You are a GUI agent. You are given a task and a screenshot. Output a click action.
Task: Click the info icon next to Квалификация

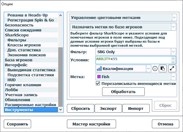pyautogui.click(x=155, y=68)
